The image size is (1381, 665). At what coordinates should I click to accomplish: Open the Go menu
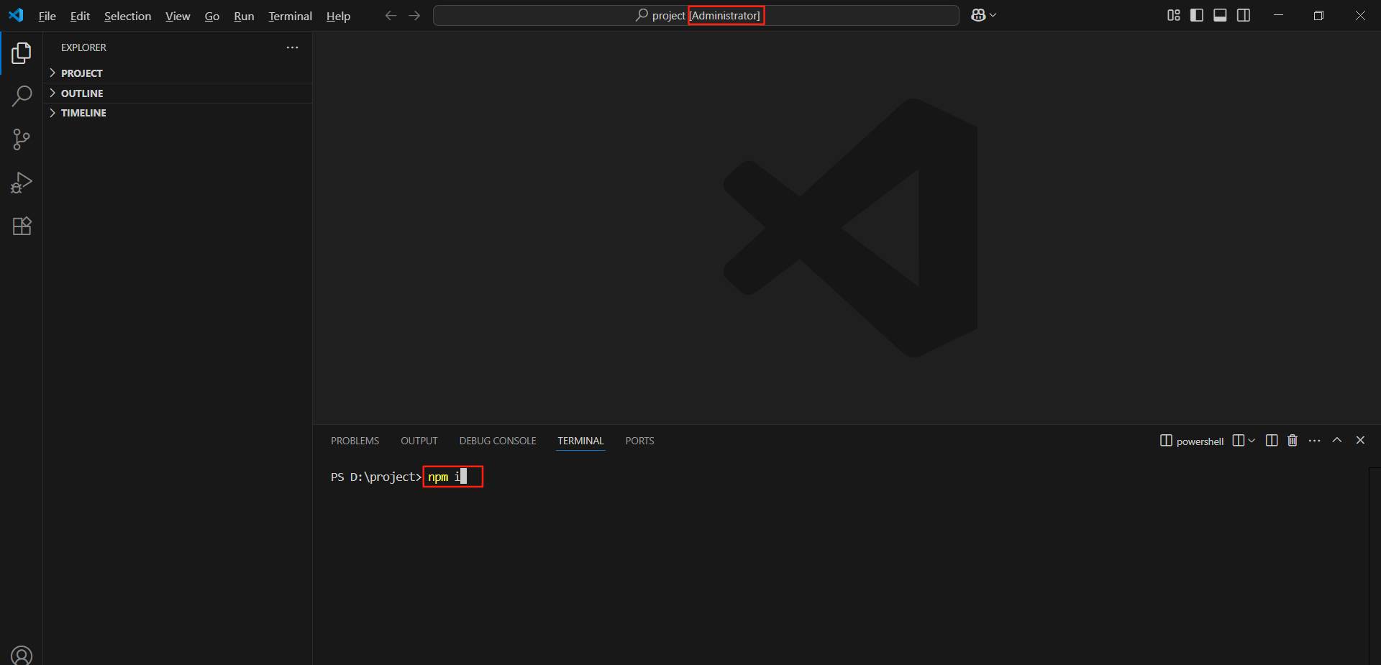click(212, 16)
